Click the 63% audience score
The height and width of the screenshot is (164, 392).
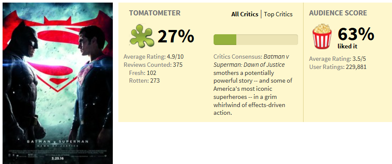click(x=356, y=34)
